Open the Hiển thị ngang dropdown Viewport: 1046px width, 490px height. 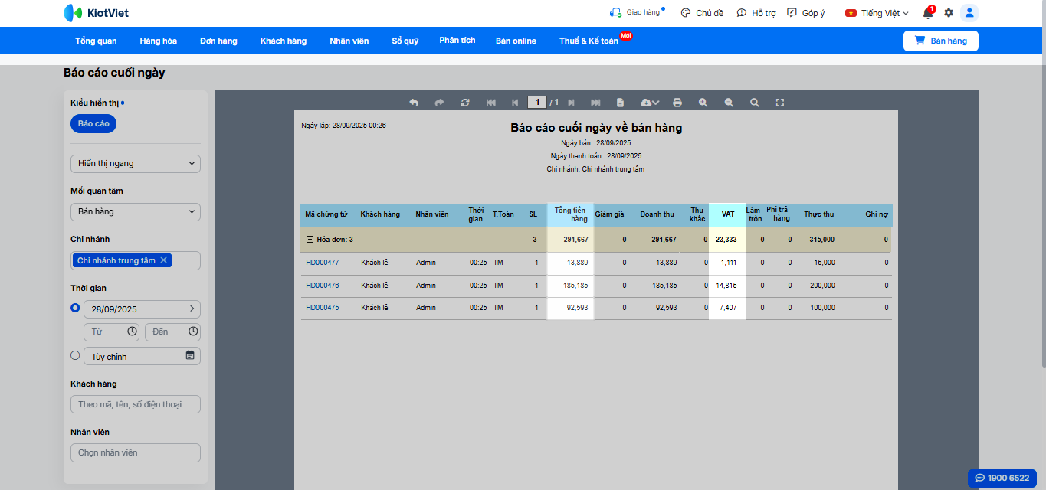136,163
